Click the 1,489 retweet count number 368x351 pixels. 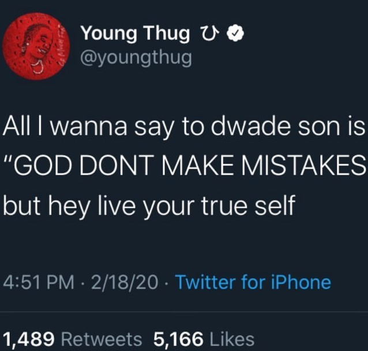point(29,339)
